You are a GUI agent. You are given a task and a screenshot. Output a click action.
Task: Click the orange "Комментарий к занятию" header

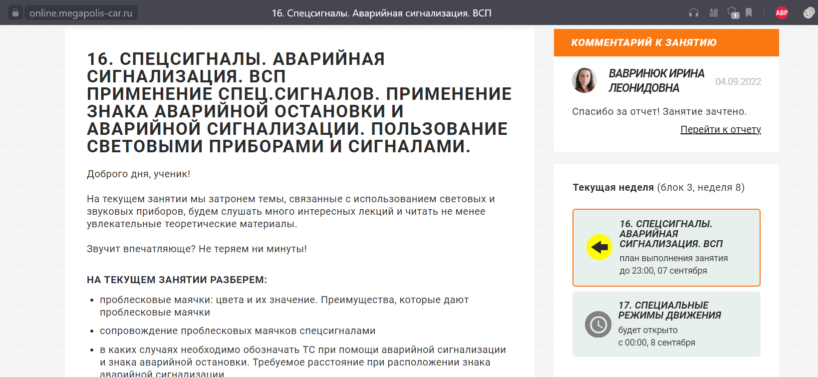666,43
